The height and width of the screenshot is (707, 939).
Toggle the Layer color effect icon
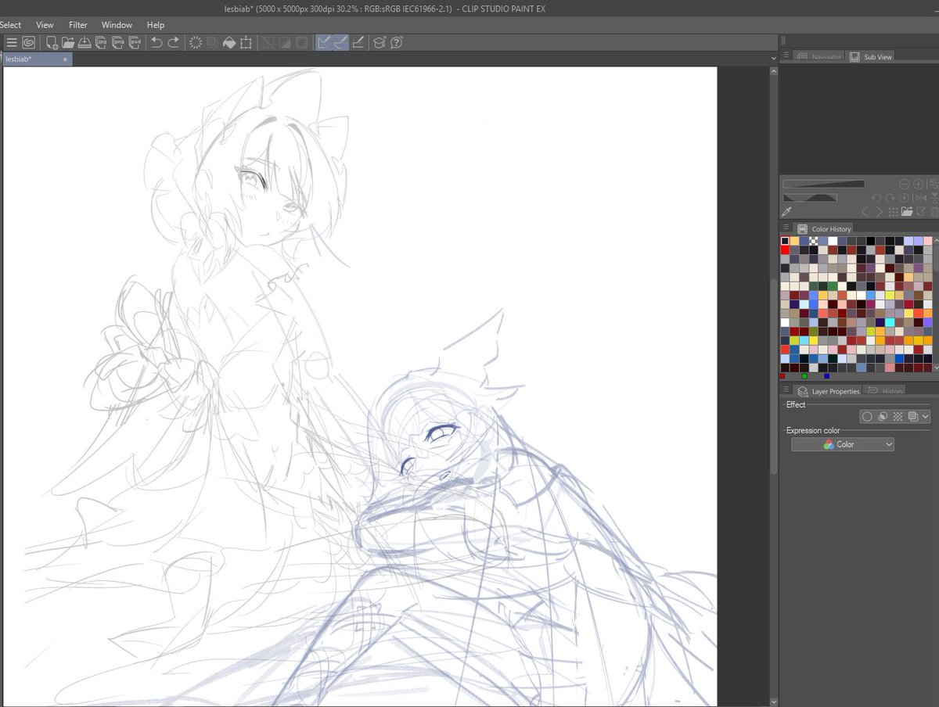coord(913,417)
